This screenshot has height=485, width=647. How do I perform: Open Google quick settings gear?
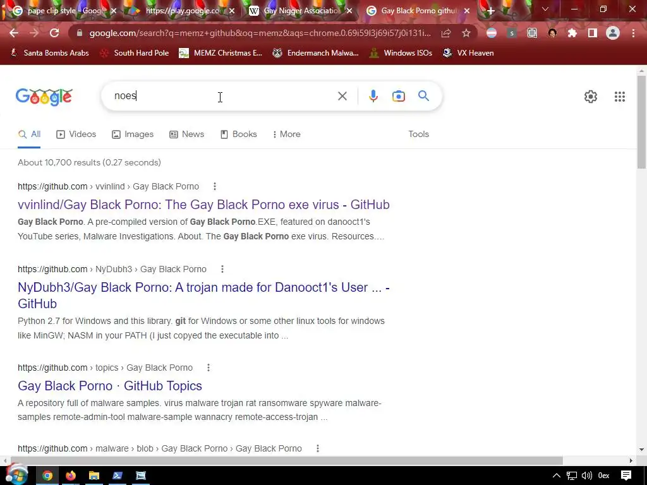[591, 97]
